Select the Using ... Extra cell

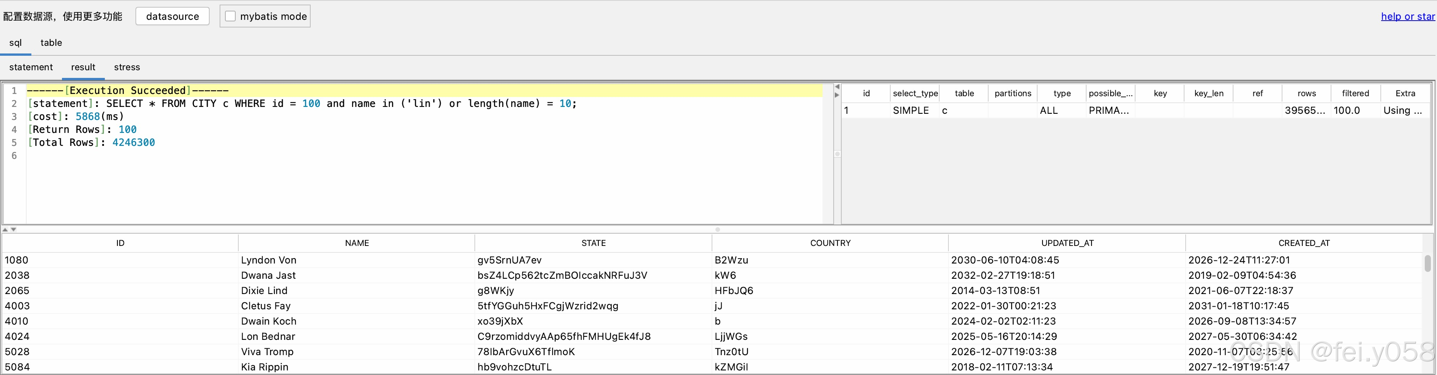pyautogui.click(x=1405, y=110)
